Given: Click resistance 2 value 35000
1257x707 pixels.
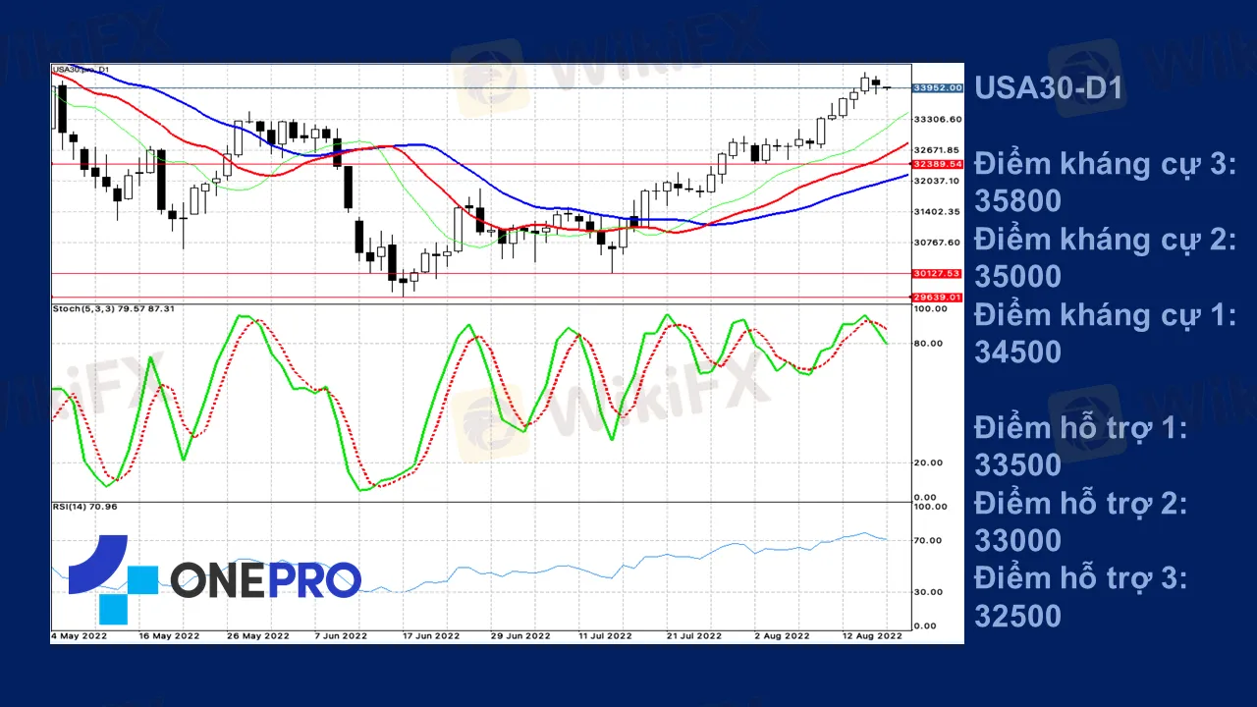Looking at the screenshot, I should coord(1017,276).
